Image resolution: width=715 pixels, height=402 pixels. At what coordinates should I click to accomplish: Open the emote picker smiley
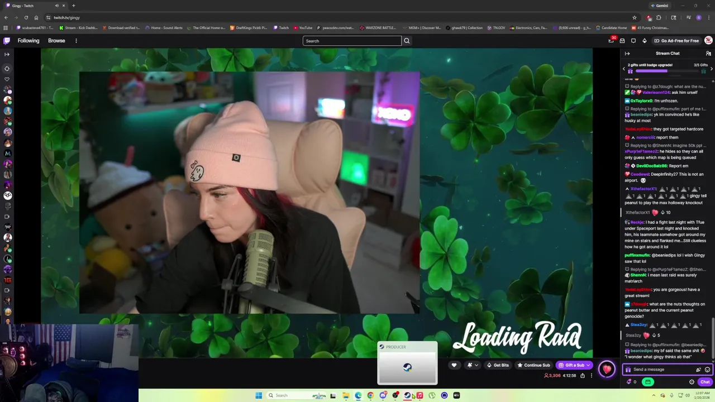tap(707, 370)
